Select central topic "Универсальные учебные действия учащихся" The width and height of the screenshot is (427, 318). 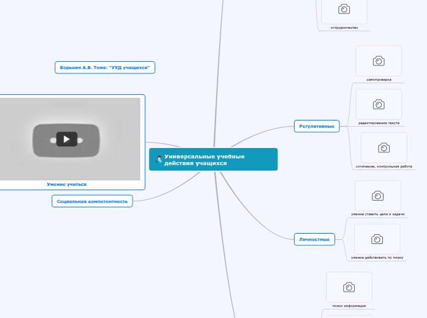click(x=213, y=160)
